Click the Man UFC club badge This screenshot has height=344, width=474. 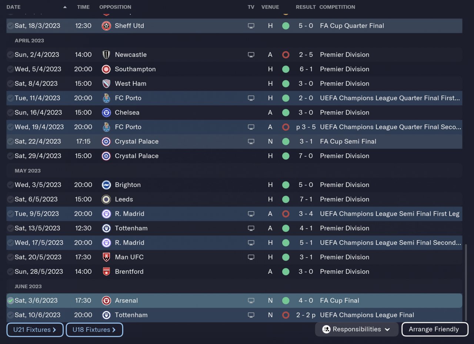point(106,257)
